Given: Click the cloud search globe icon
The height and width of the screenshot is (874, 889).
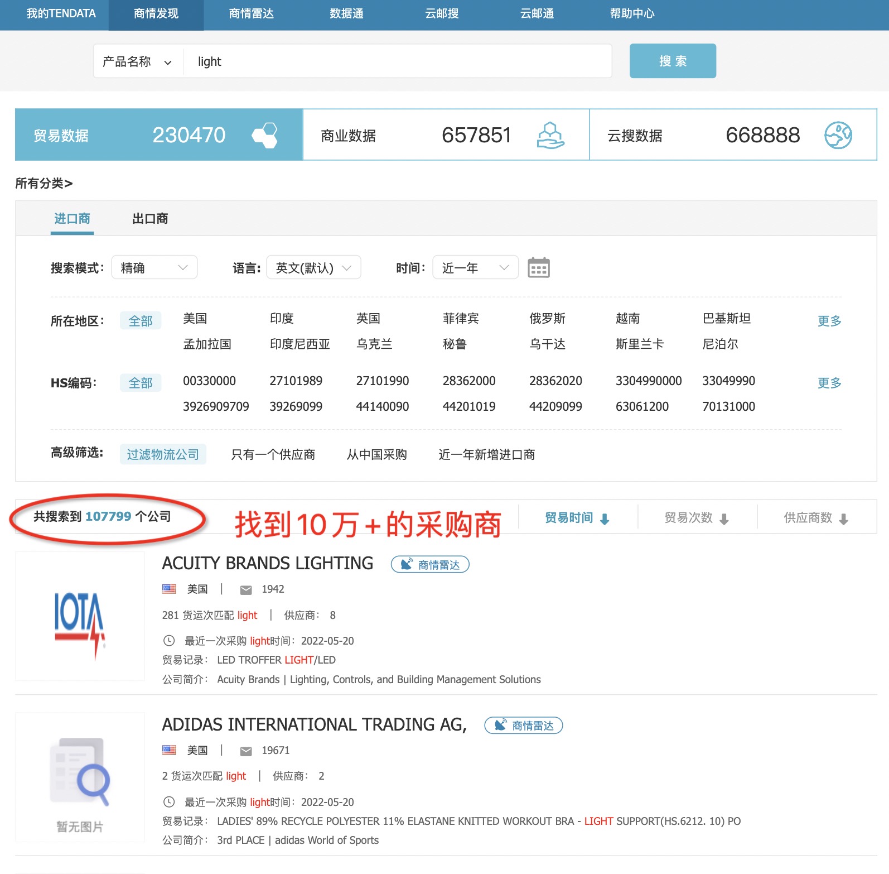Looking at the screenshot, I should [x=838, y=135].
